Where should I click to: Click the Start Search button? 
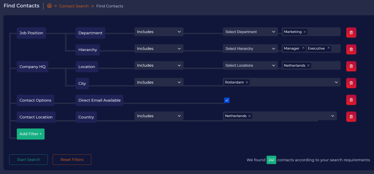click(28, 160)
